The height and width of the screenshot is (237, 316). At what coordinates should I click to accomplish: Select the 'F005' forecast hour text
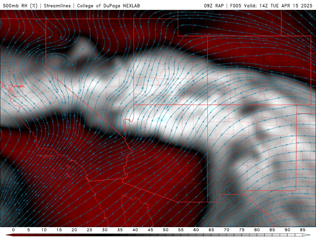point(235,6)
